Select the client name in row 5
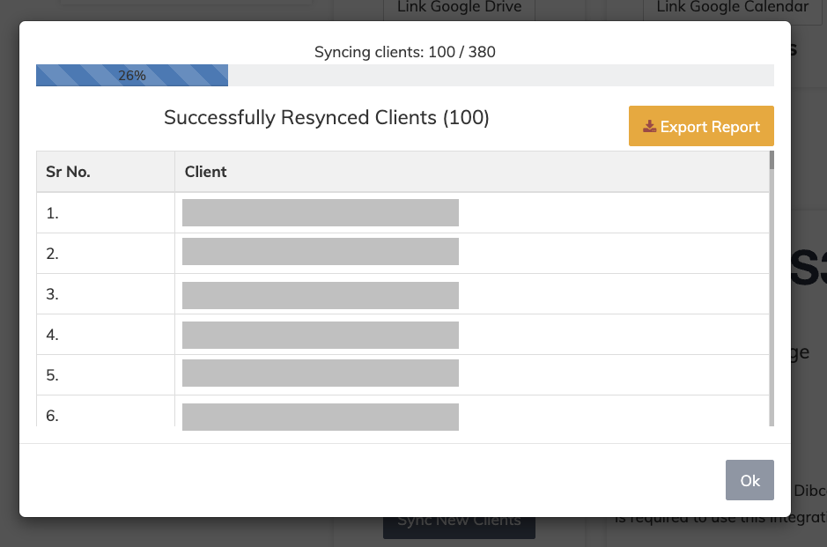 (x=320, y=373)
